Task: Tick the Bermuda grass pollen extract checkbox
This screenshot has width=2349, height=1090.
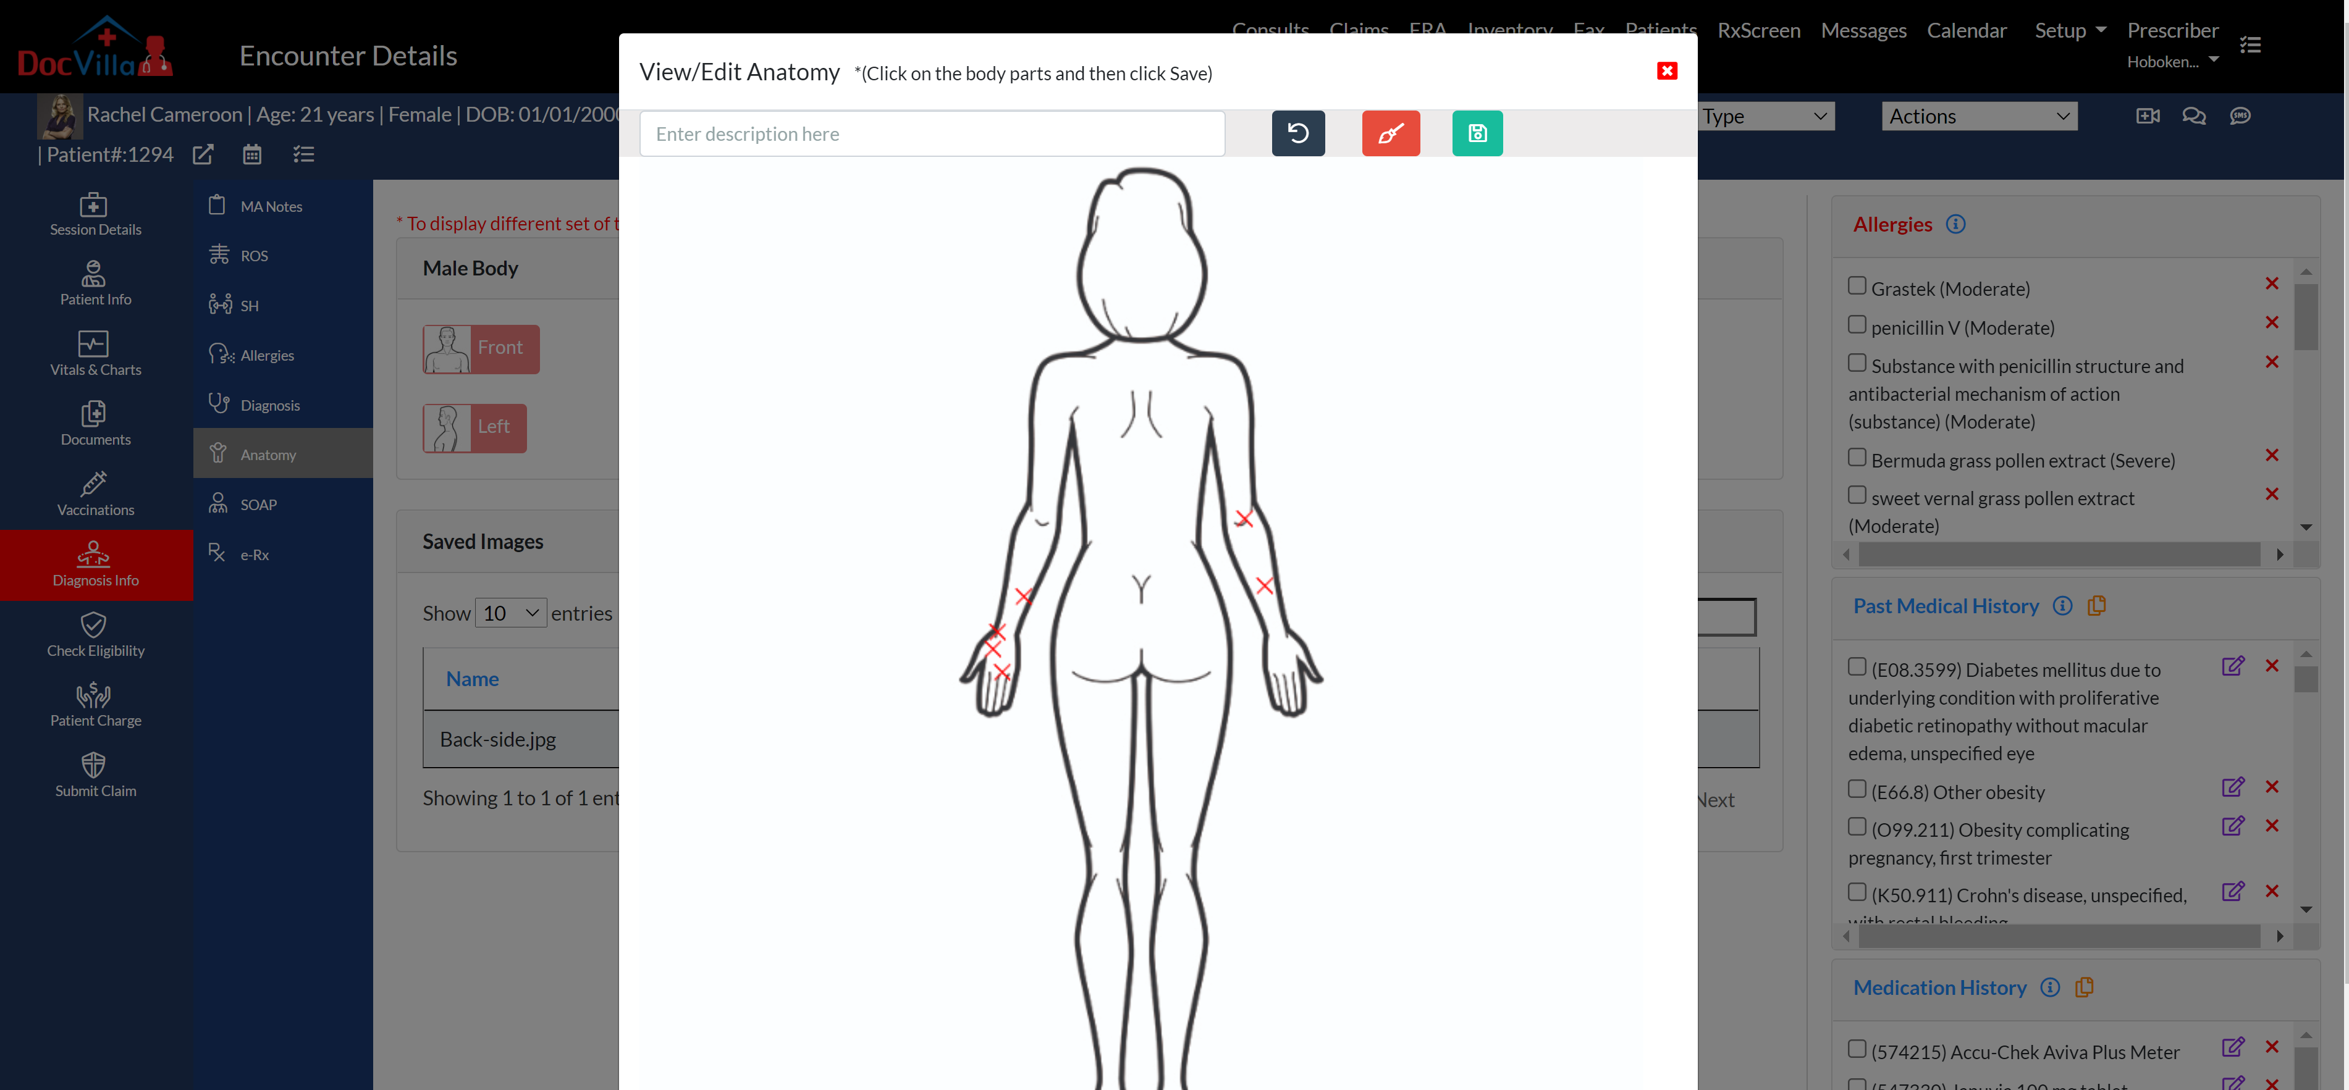Action: coord(1857,458)
